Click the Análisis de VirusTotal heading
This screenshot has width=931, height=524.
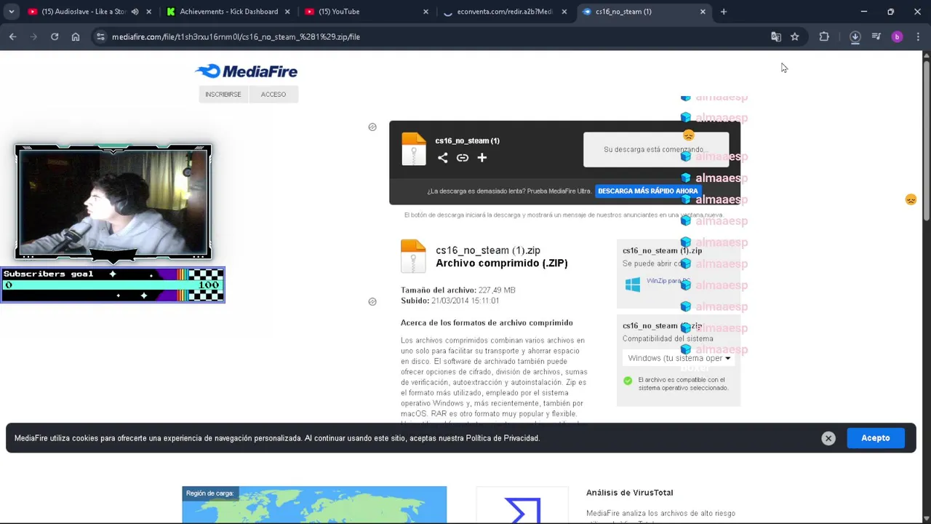point(630,493)
